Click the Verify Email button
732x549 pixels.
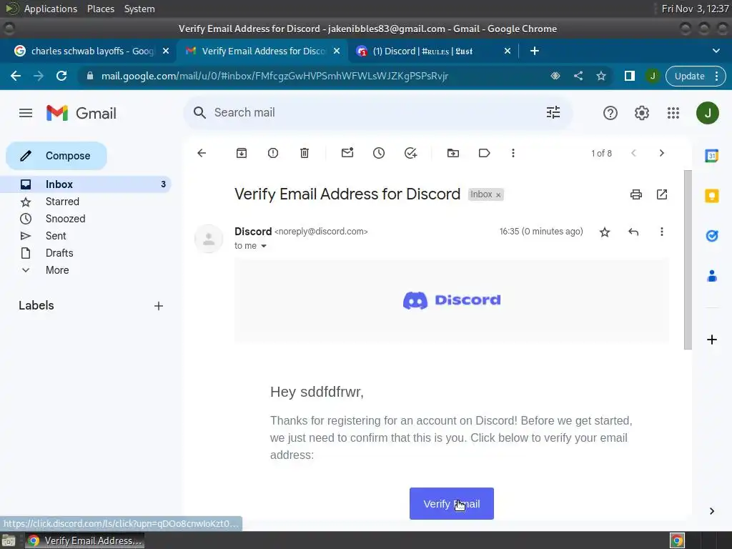click(452, 504)
